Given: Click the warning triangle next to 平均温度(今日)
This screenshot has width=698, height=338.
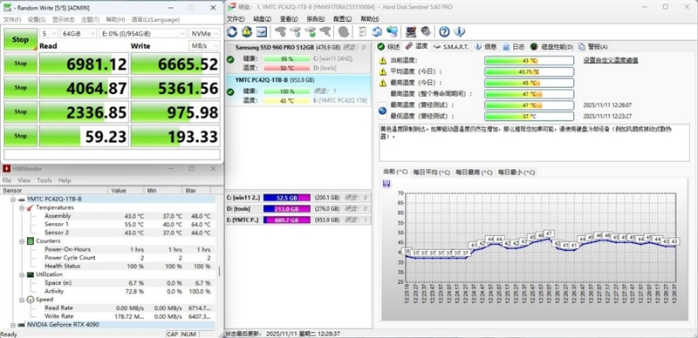Looking at the screenshot, I should pos(382,71).
